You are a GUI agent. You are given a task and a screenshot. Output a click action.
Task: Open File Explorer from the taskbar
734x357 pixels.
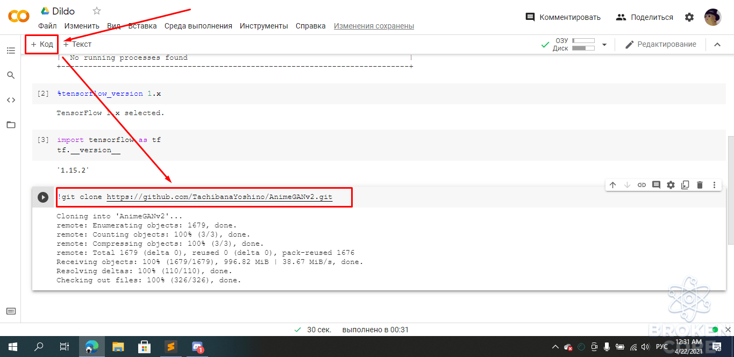118,347
